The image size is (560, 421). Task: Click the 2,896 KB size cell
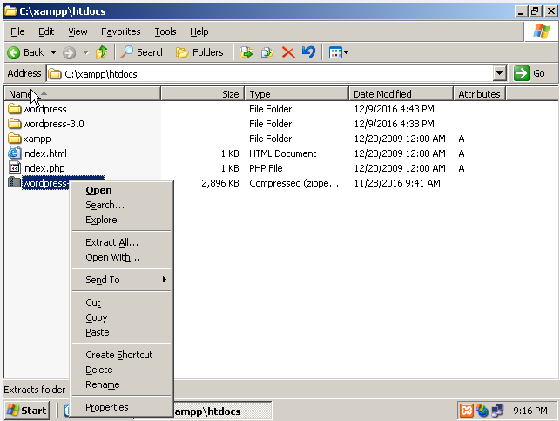pyautogui.click(x=220, y=183)
